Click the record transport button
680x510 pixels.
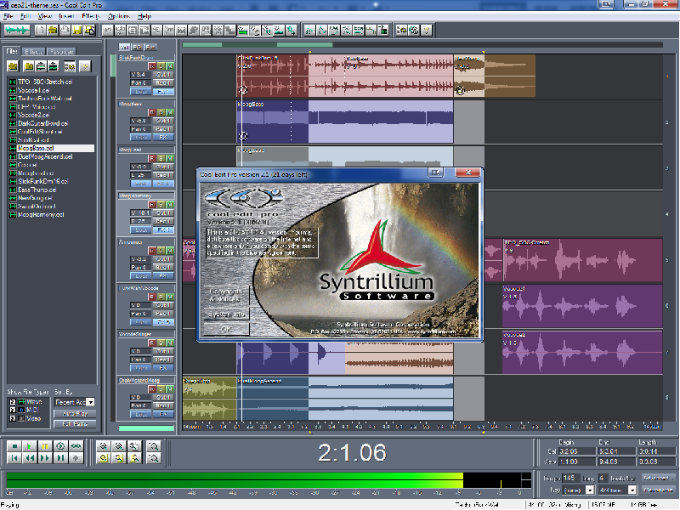pyautogui.click(x=76, y=457)
